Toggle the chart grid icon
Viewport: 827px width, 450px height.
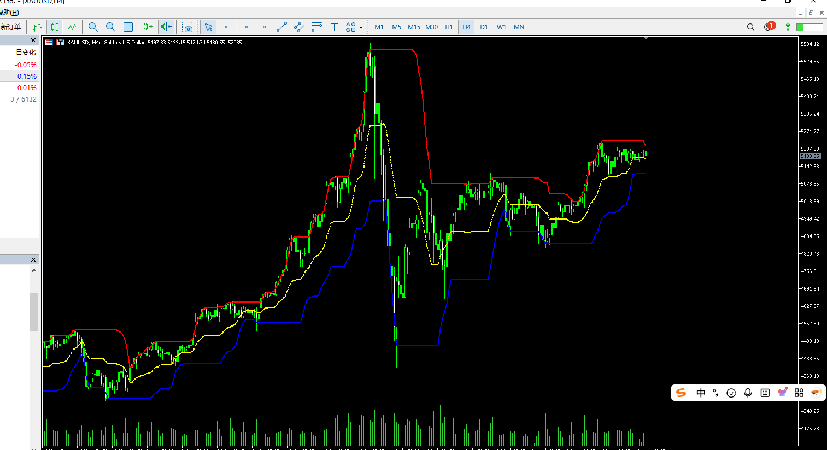(x=128, y=27)
